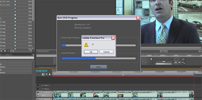Click Go to Out Point button

(148, 63)
